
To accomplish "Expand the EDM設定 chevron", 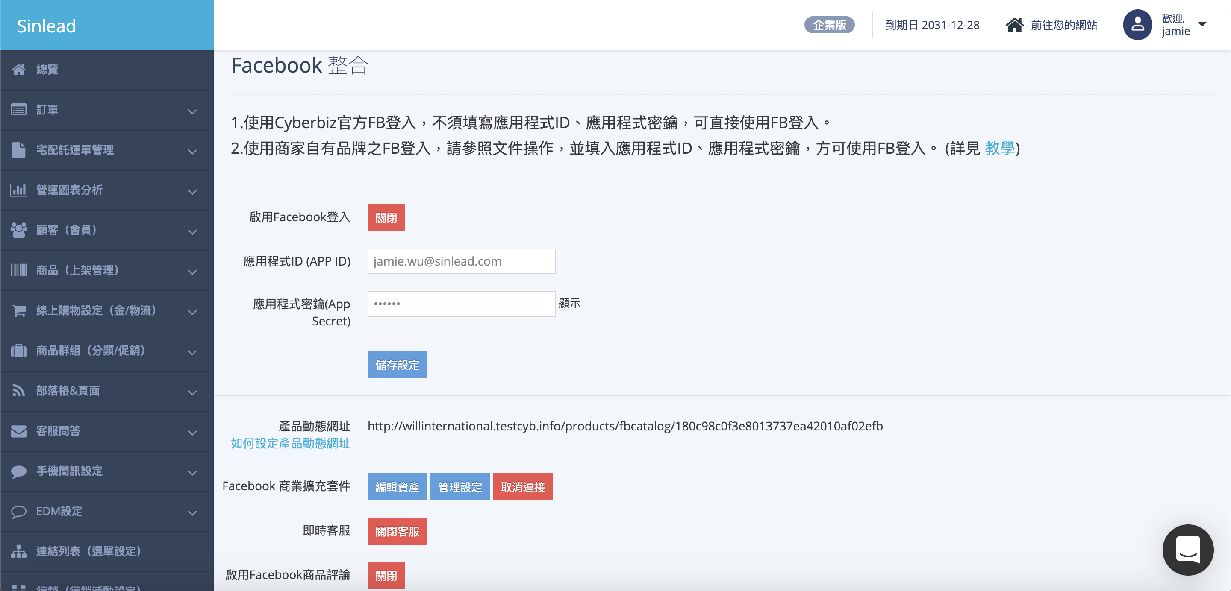I will pyautogui.click(x=192, y=513).
